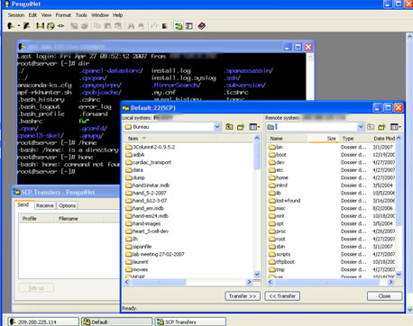Click terminal window title bar icon
This screenshot has height=326, width=413.
22,47
